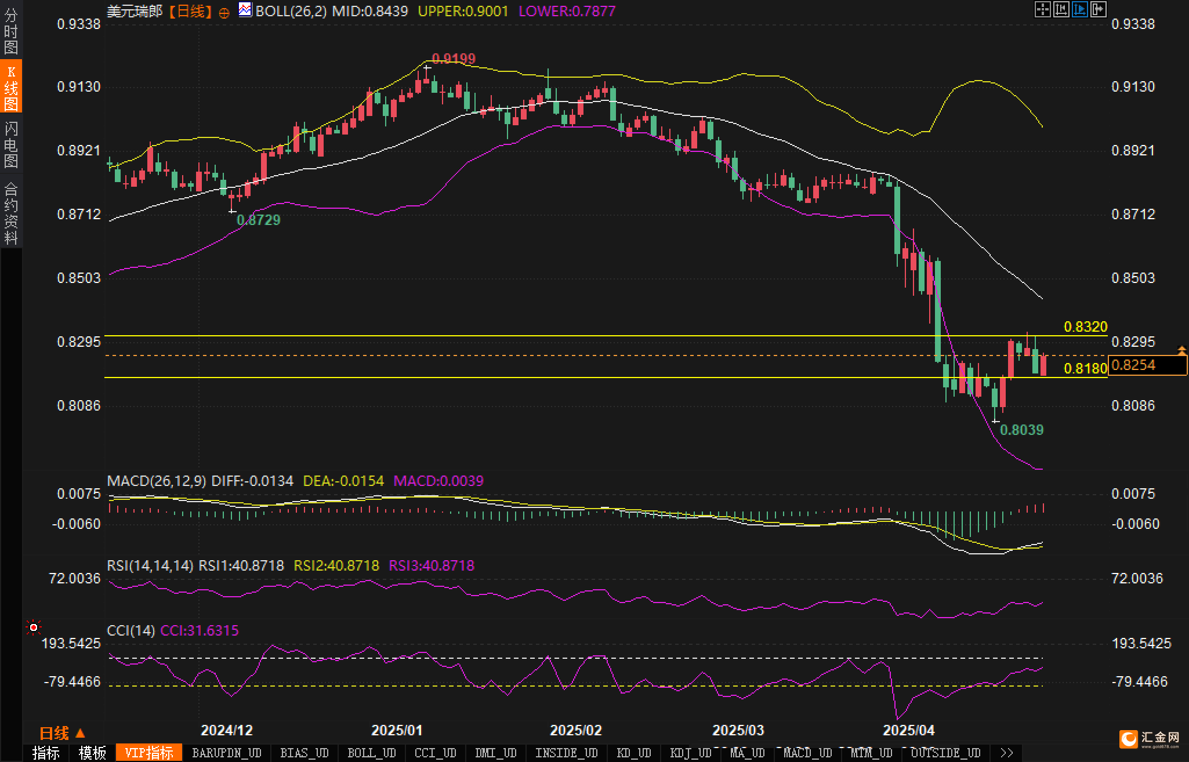
Task: Apply the MACD_UD indicator
Action: [808, 753]
